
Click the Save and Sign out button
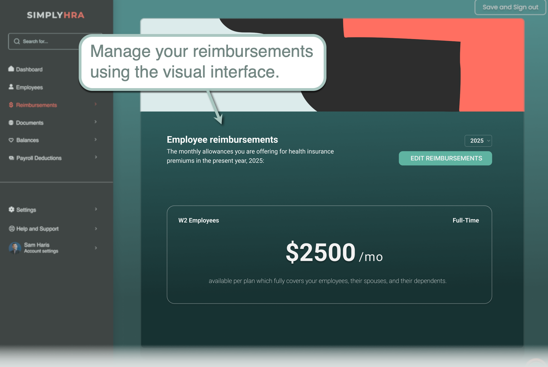510,8
